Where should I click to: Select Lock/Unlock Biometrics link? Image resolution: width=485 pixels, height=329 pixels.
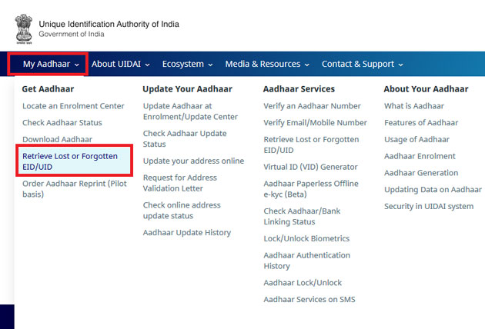click(x=306, y=239)
